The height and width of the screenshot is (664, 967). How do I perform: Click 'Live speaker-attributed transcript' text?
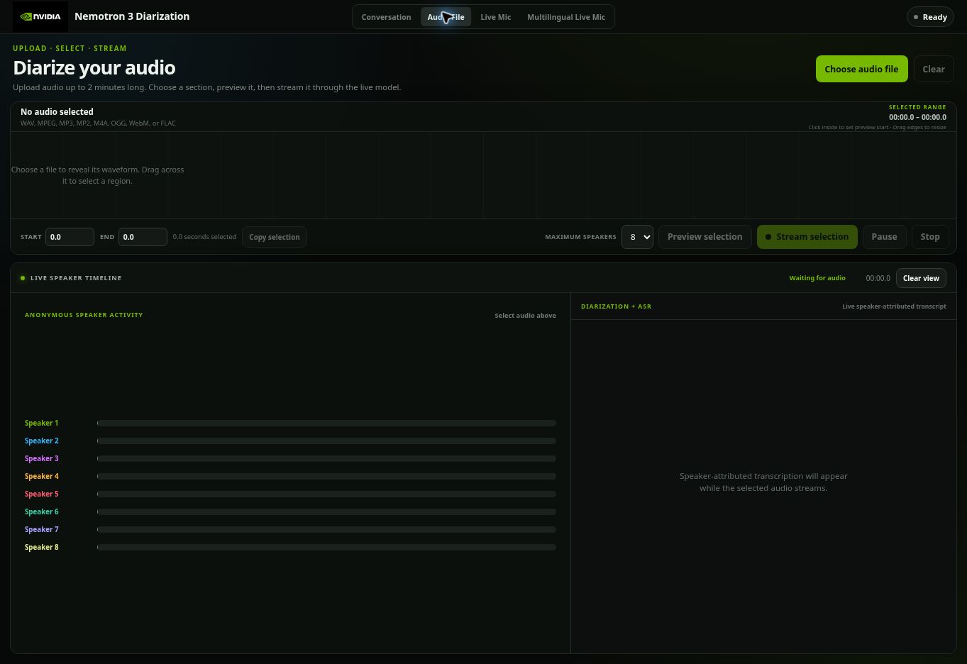pos(894,306)
